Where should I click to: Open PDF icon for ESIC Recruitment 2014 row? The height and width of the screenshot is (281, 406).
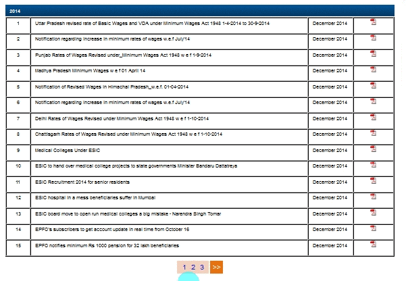click(x=373, y=180)
